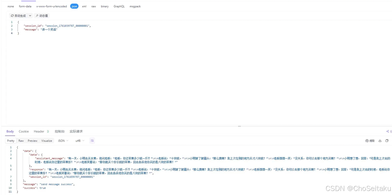Click the 动态值 dynamic value button
The image size is (392, 195).
pos(41,15)
